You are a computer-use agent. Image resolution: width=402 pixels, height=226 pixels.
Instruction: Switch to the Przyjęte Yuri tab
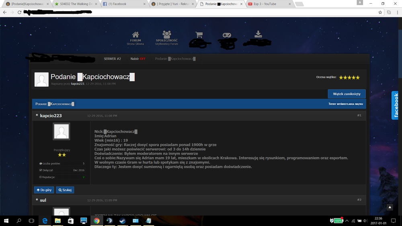(x=172, y=4)
